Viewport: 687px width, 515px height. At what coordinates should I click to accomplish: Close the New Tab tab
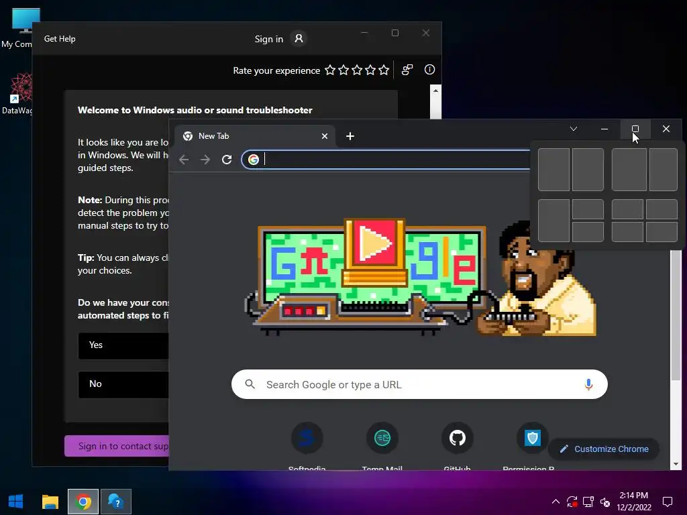click(x=325, y=136)
